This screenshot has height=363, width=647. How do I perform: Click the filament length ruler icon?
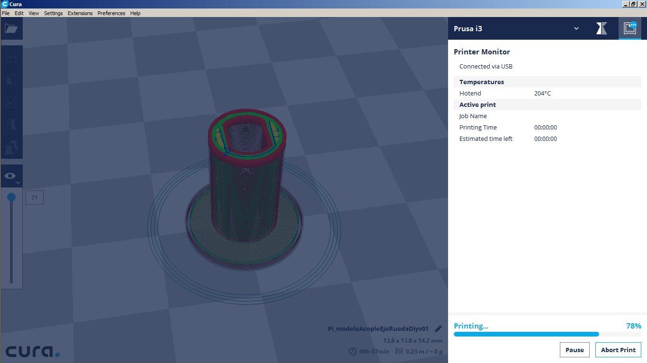(399, 351)
